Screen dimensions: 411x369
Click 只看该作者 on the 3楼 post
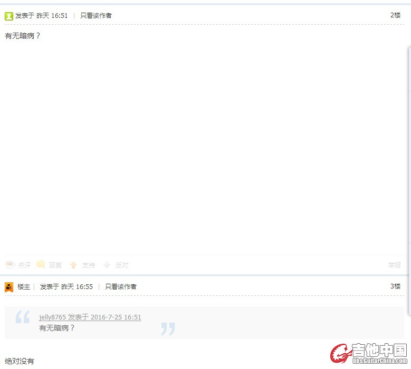(x=121, y=287)
